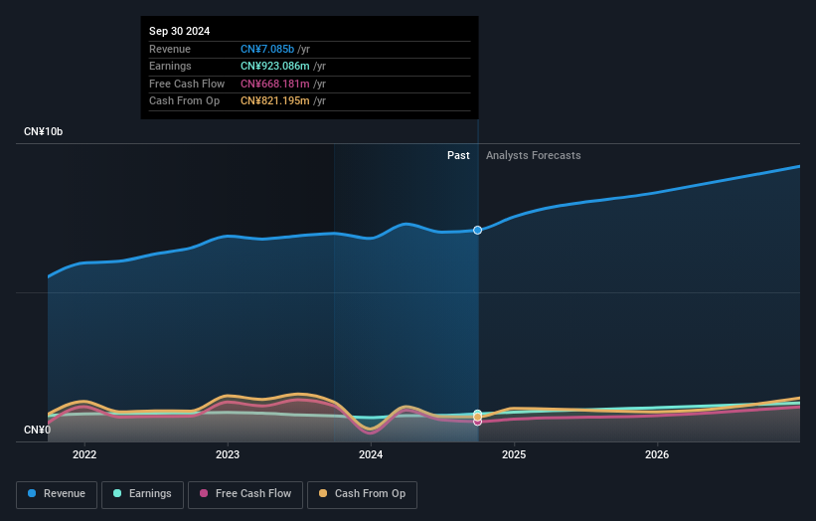Toggle the Earnings legend button
816x521 pixels.
point(142,494)
